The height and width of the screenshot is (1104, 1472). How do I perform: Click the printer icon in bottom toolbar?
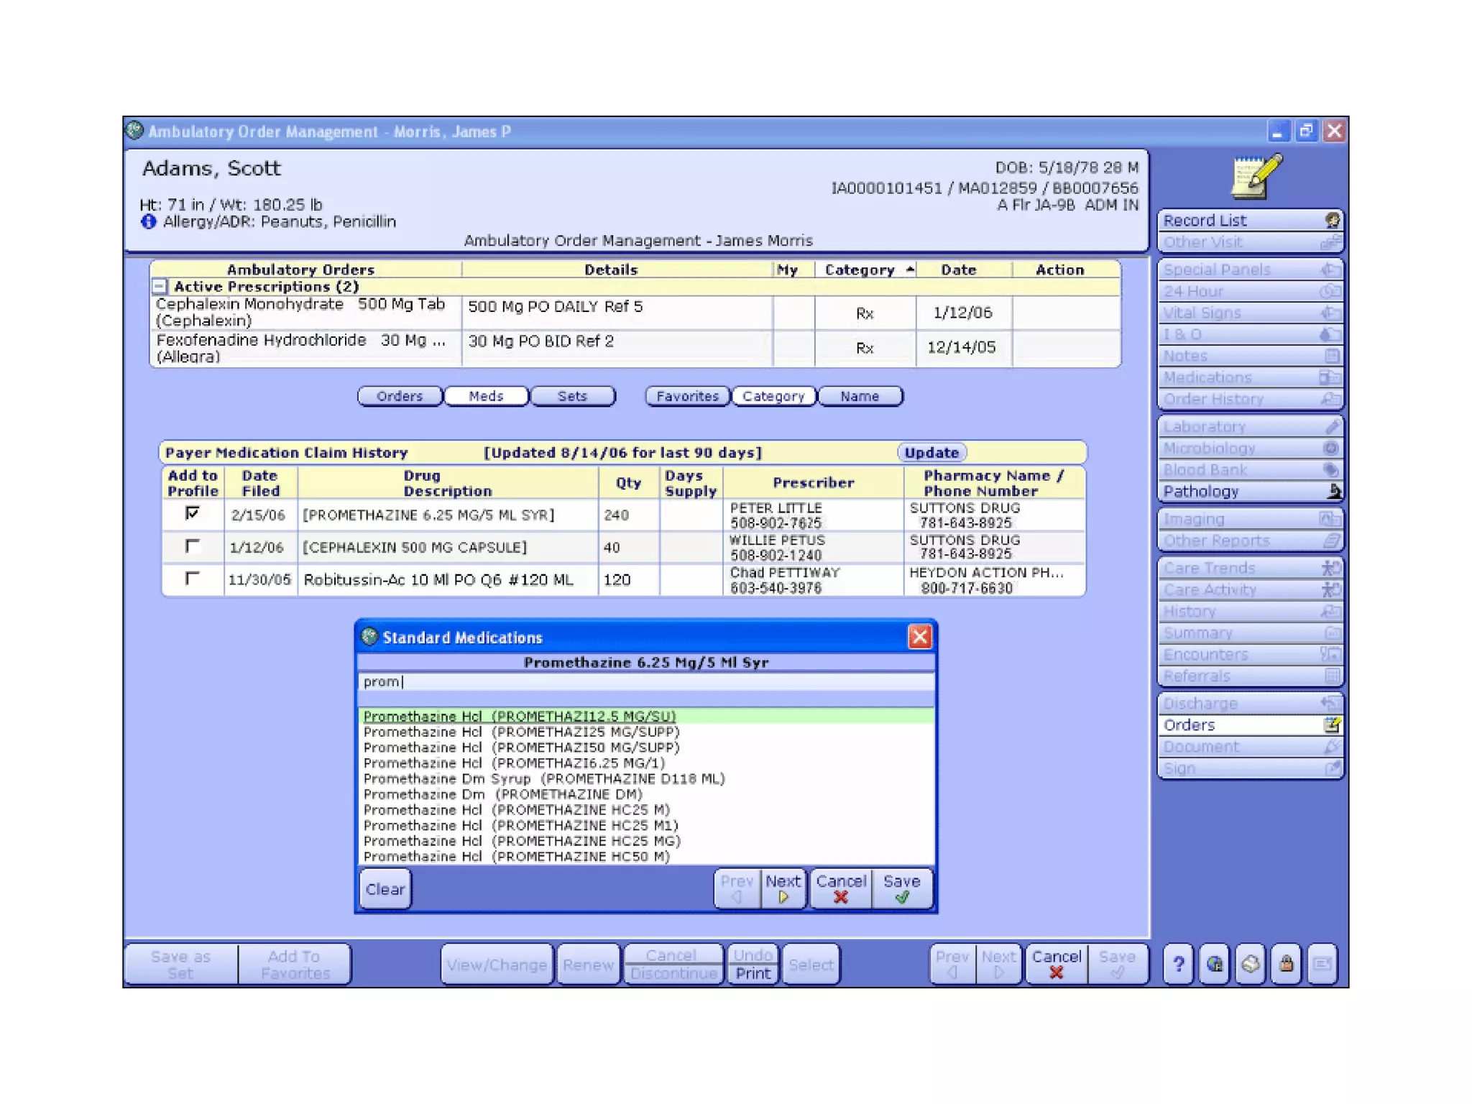tap(1251, 964)
